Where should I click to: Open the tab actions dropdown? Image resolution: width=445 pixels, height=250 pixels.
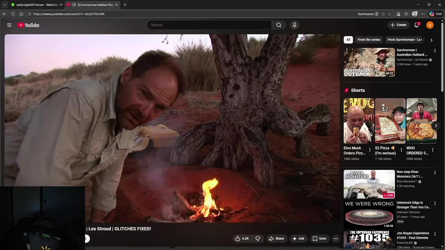[x=5, y=5]
